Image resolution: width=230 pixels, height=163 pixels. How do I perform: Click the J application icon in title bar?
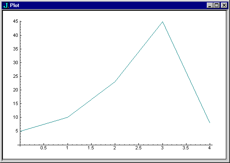coord(6,5)
